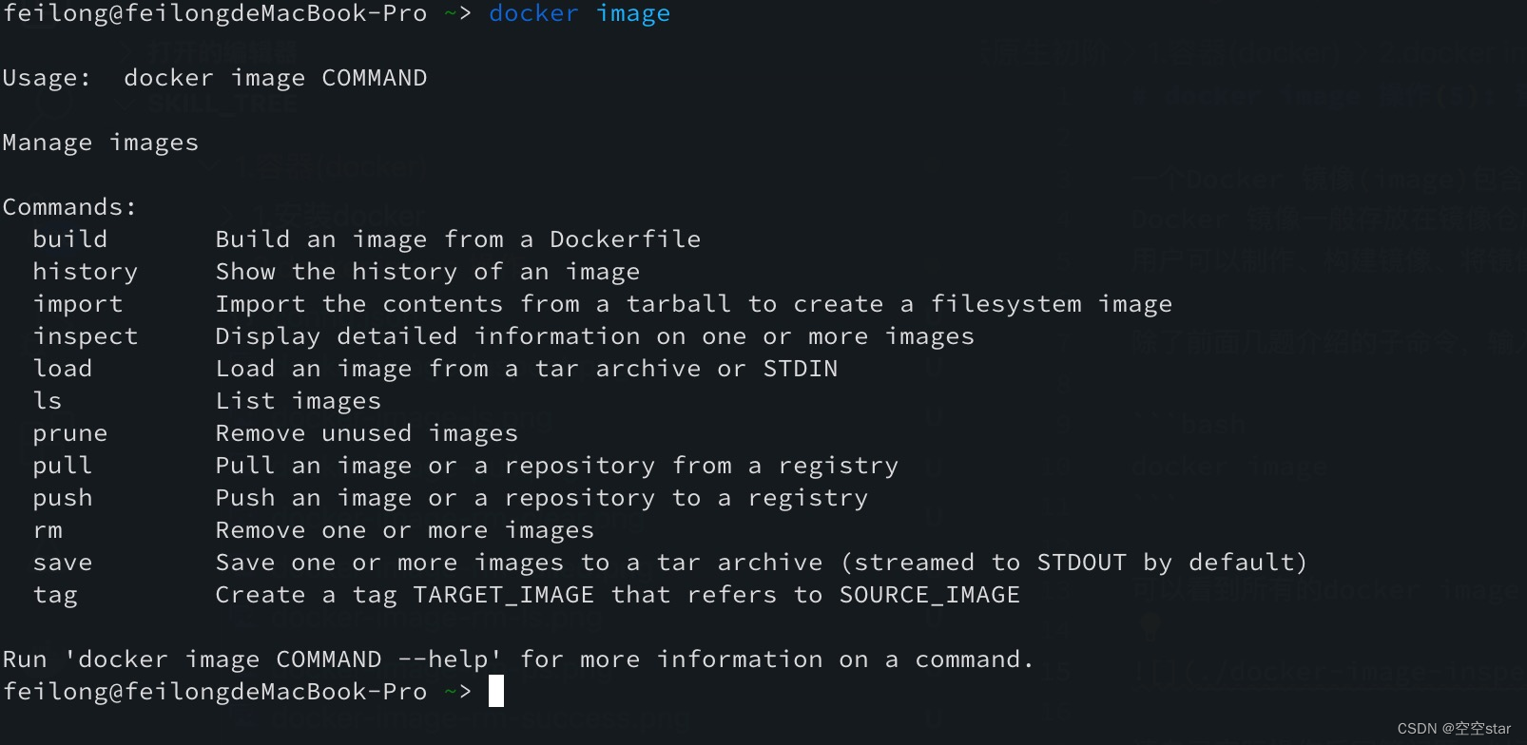This screenshot has height=745, width=1527.
Task: Click the 'history' command name
Action: click(x=85, y=272)
